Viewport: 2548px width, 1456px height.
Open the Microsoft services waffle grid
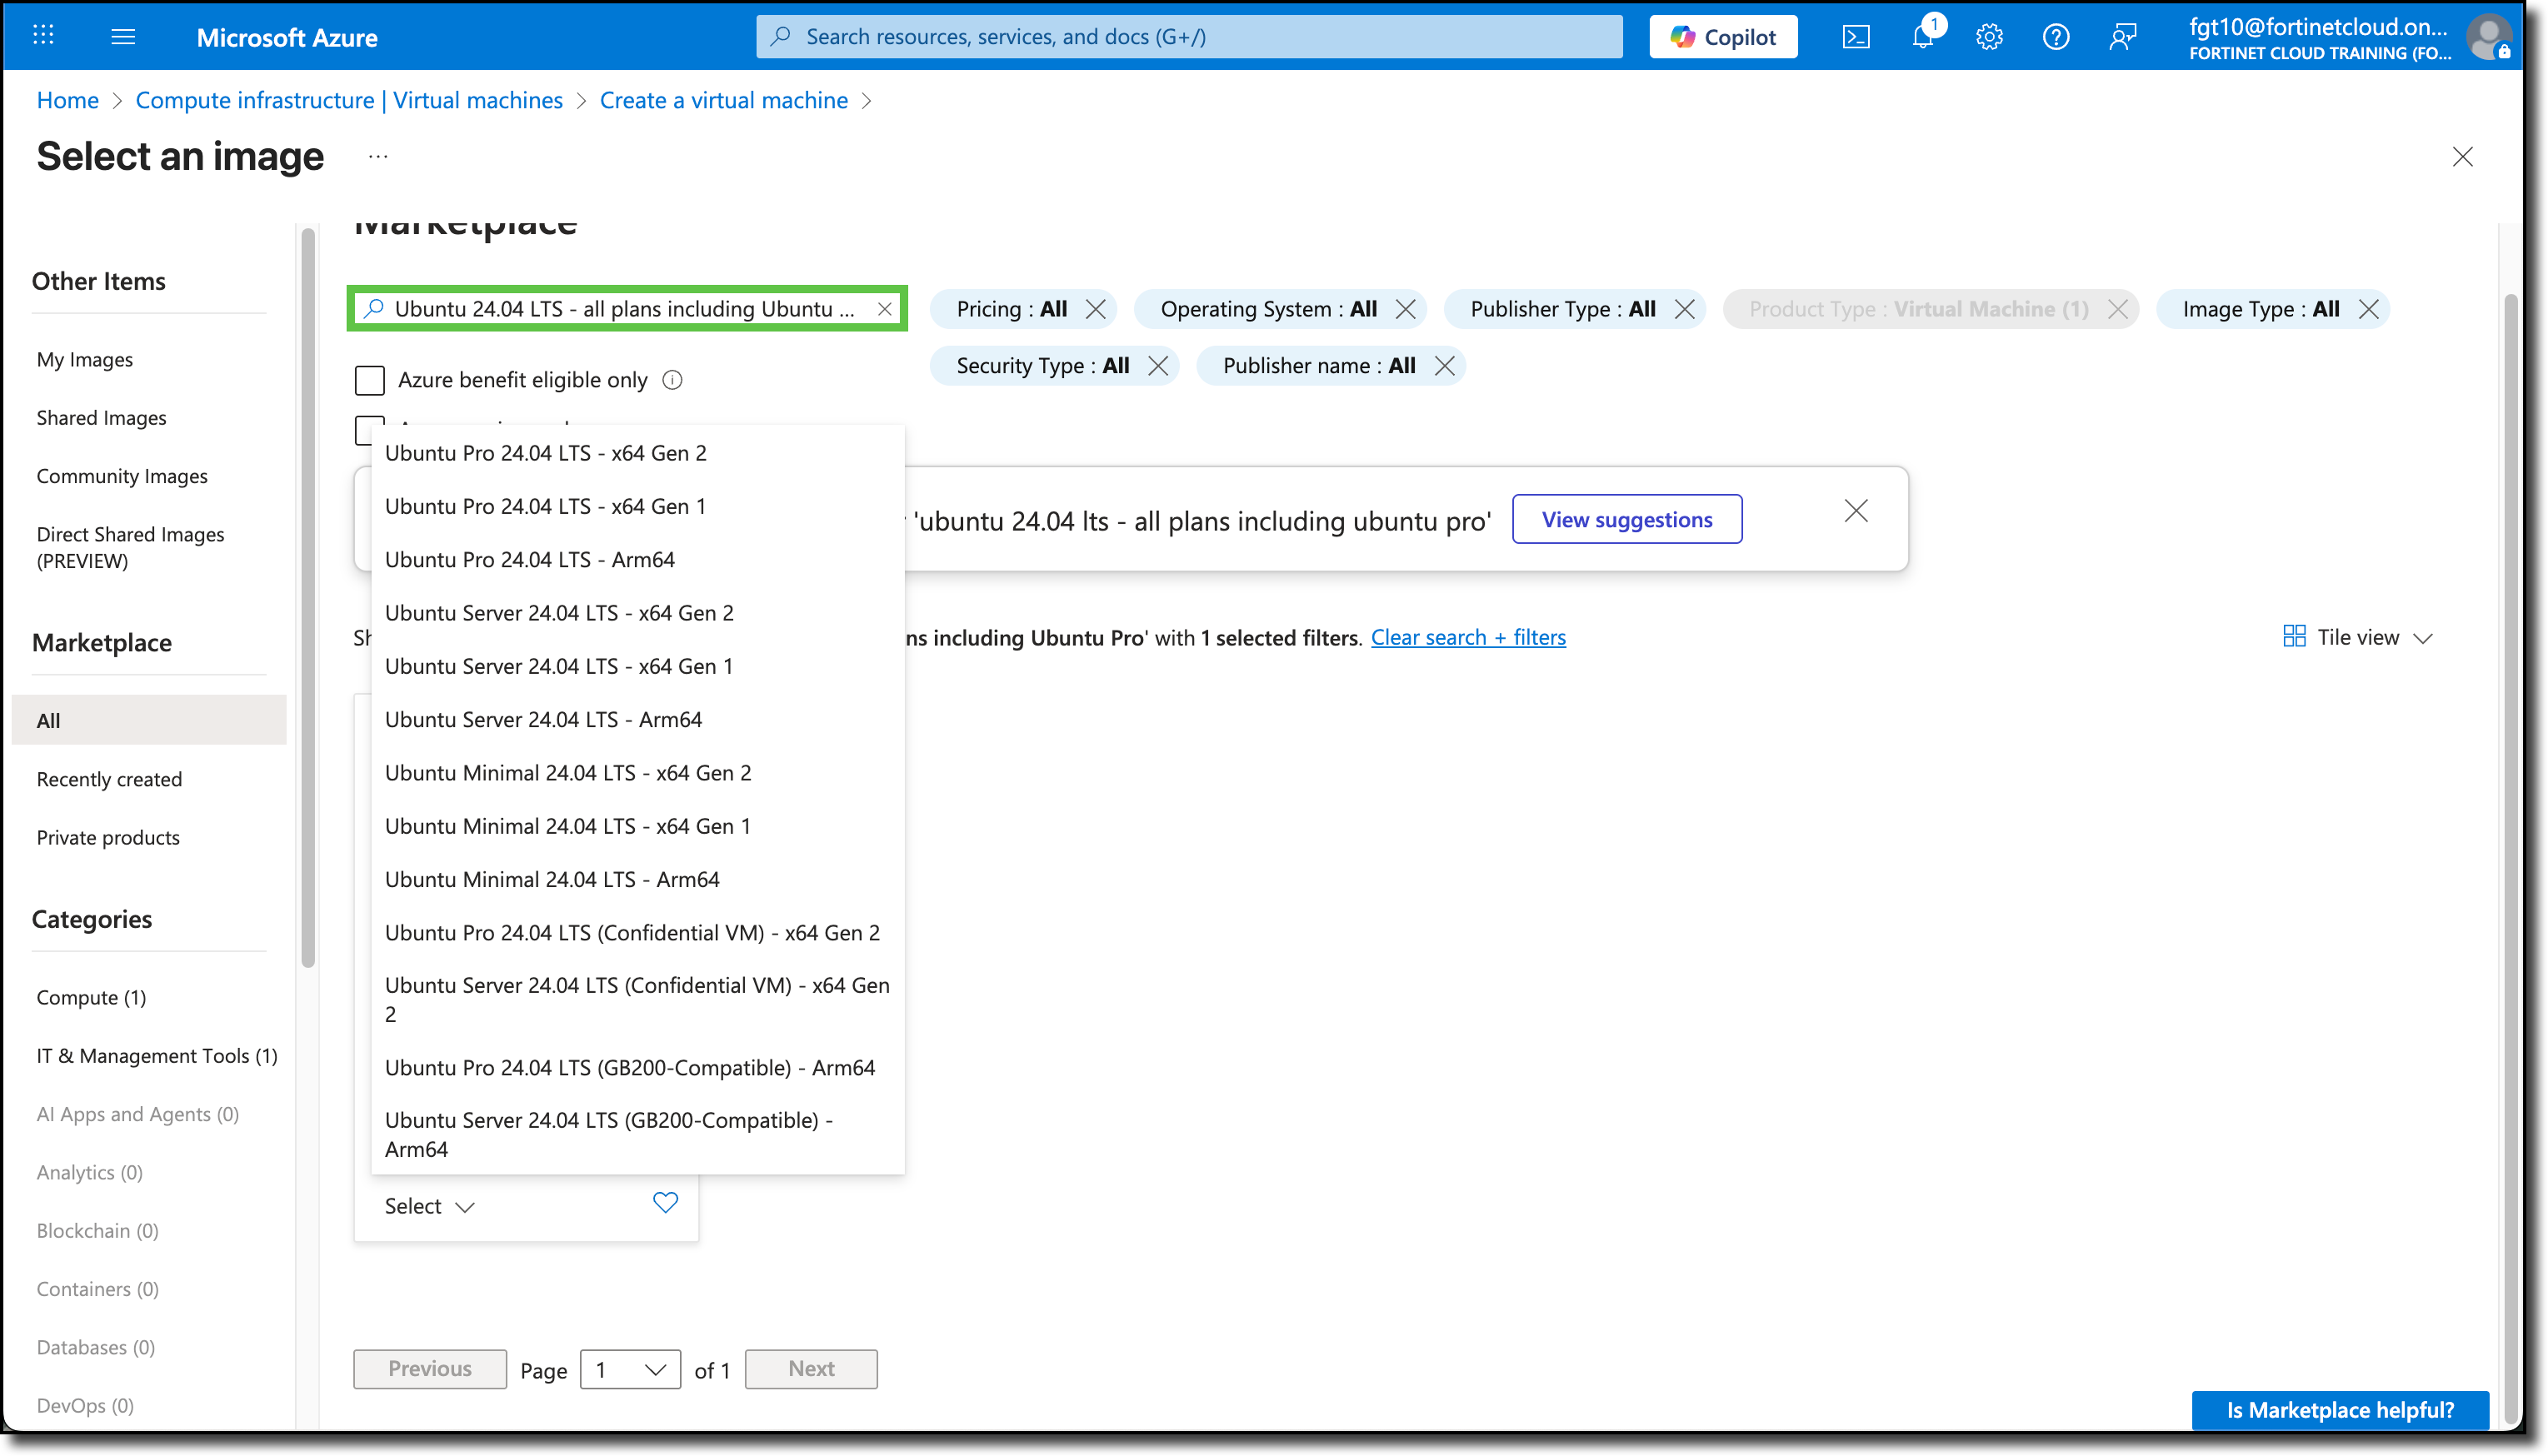43,36
